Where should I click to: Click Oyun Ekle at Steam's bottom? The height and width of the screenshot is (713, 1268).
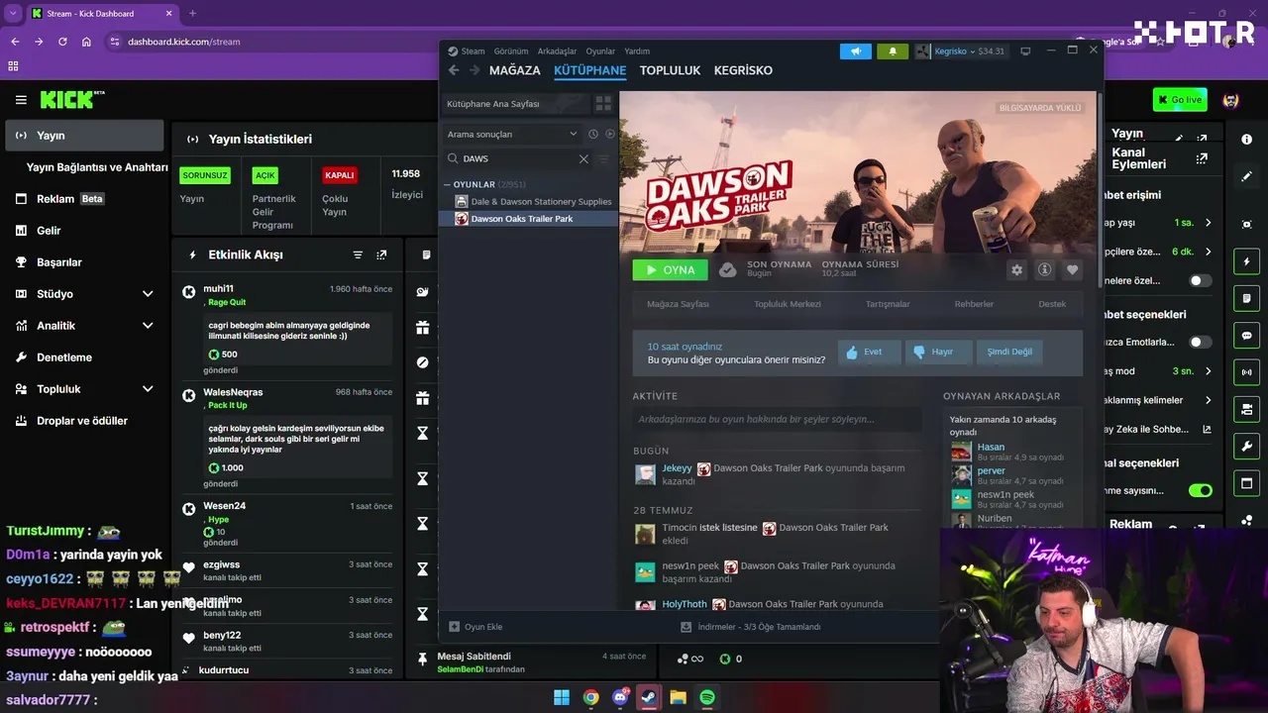click(475, 627)
